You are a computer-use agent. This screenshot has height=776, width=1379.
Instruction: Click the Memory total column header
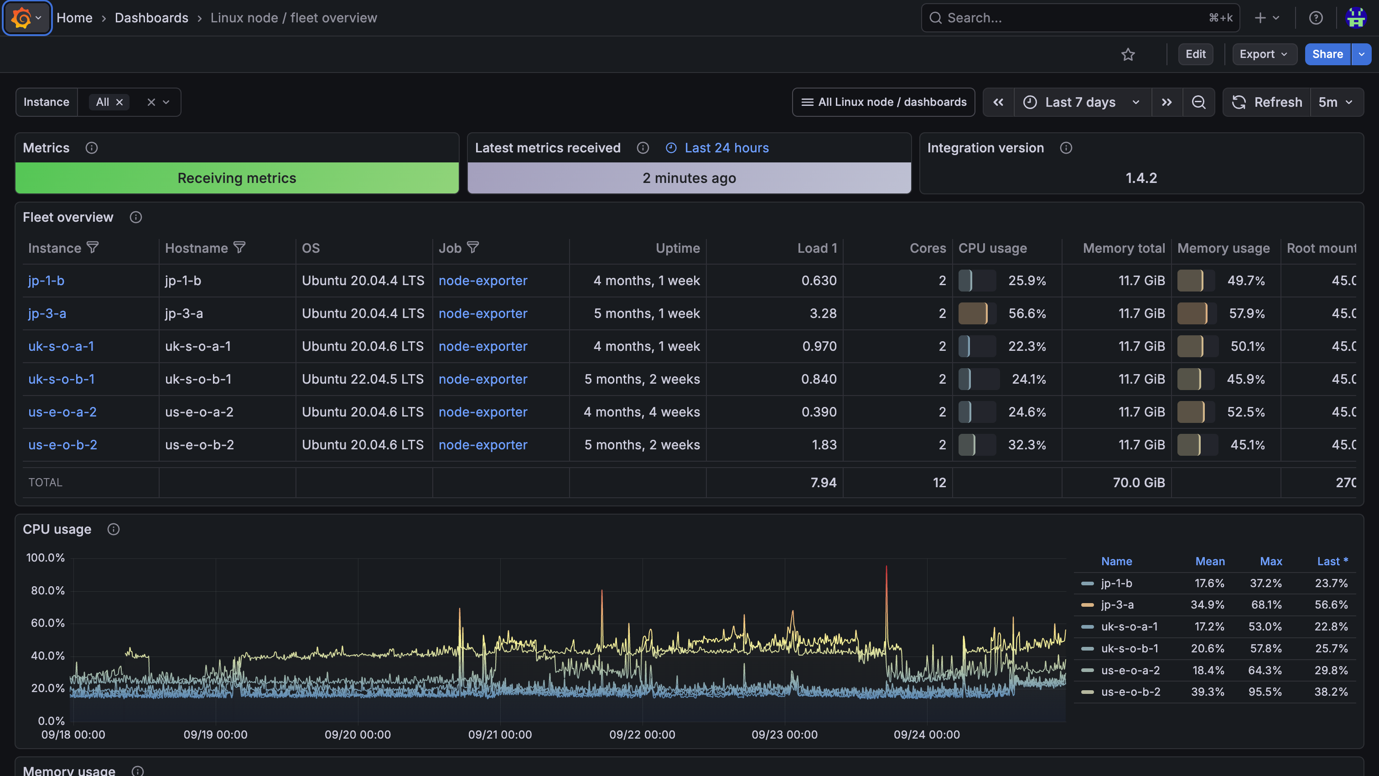[x=1124, y=248]
